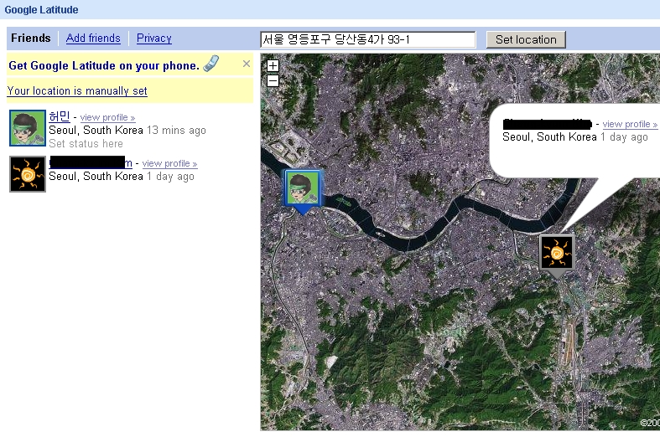Open 허민's avatar thumbnail in friends list
660x437 pixels.
(x=28, y=128)
